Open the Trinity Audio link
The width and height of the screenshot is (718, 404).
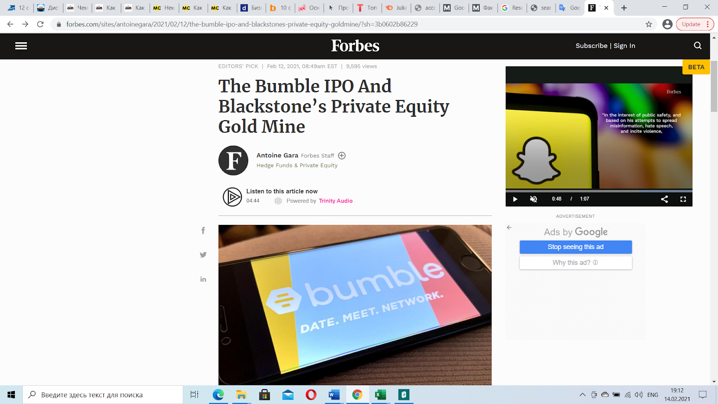click(x=336, y=201)
